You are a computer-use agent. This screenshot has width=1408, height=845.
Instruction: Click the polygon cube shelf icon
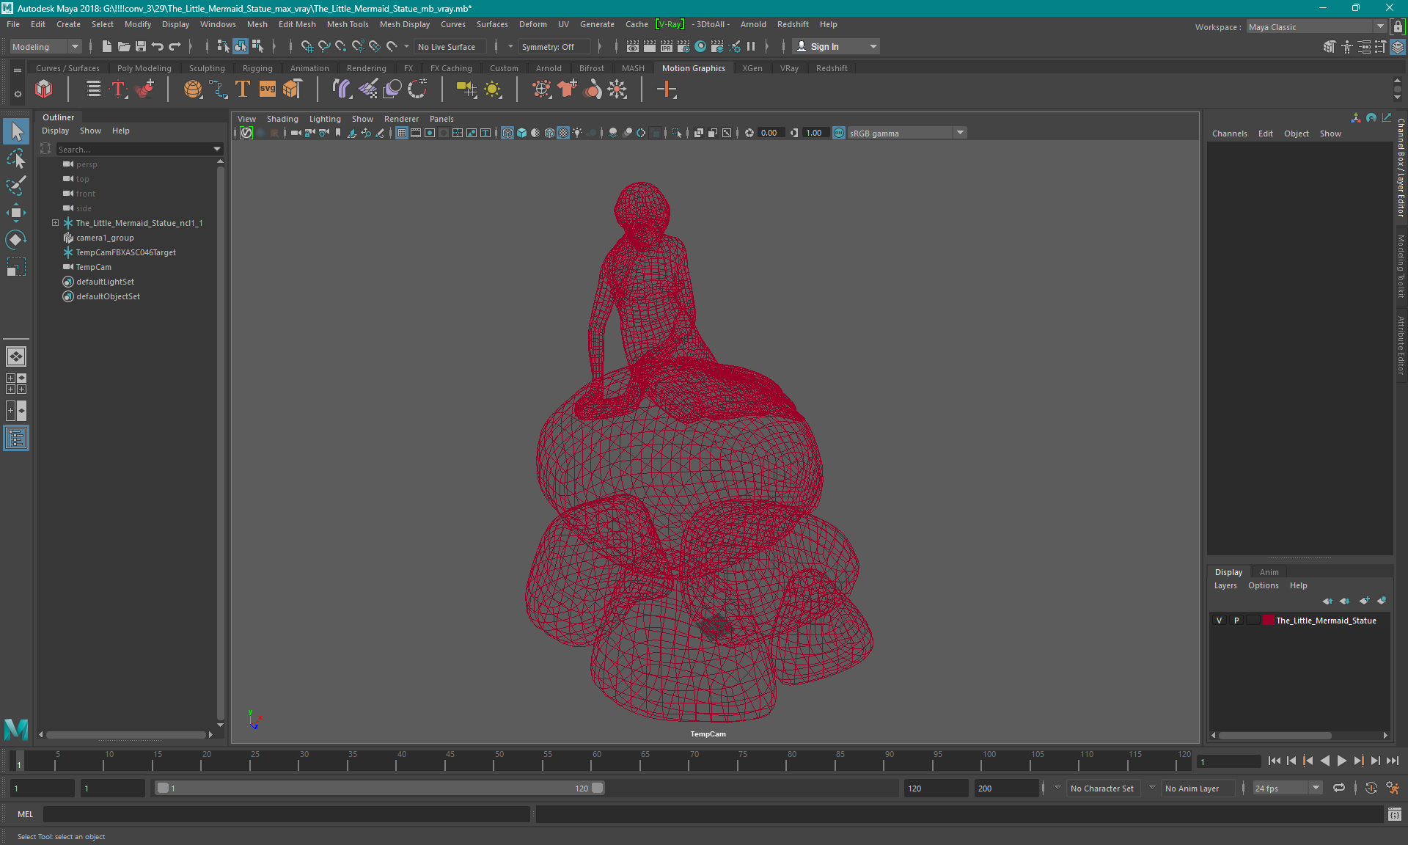(44, 89)
